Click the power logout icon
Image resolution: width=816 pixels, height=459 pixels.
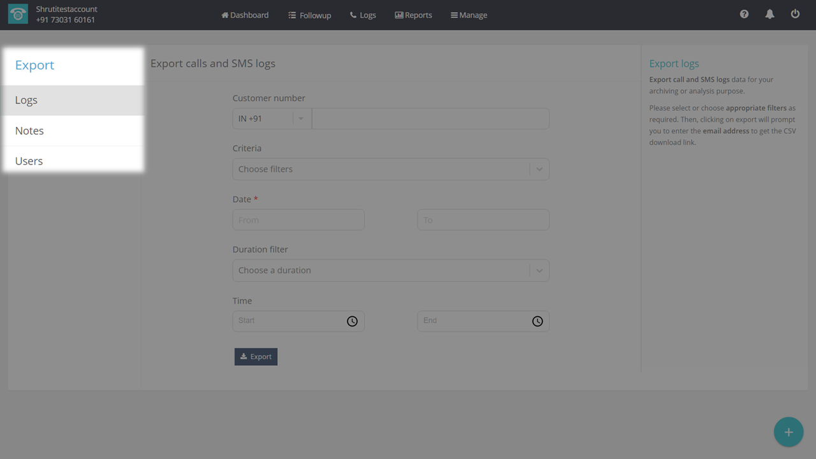pyautogui.click(x=795, y=14)
